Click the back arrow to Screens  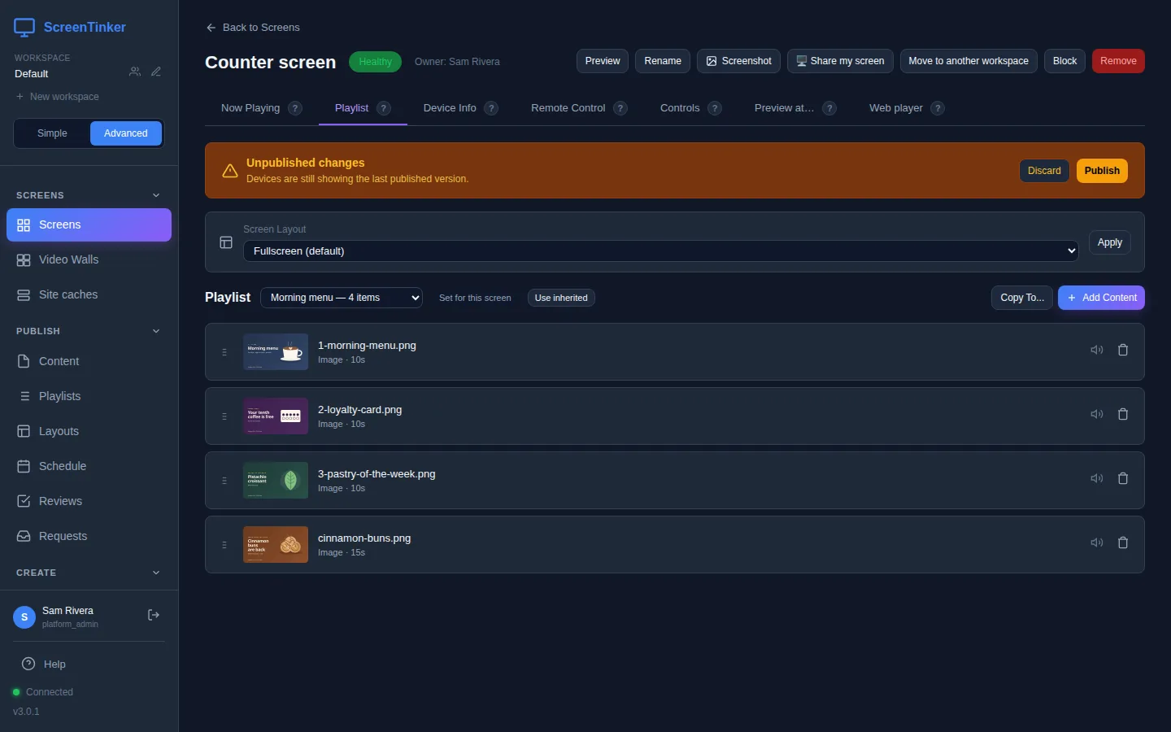pyautogui.click(x=211, y=28)
